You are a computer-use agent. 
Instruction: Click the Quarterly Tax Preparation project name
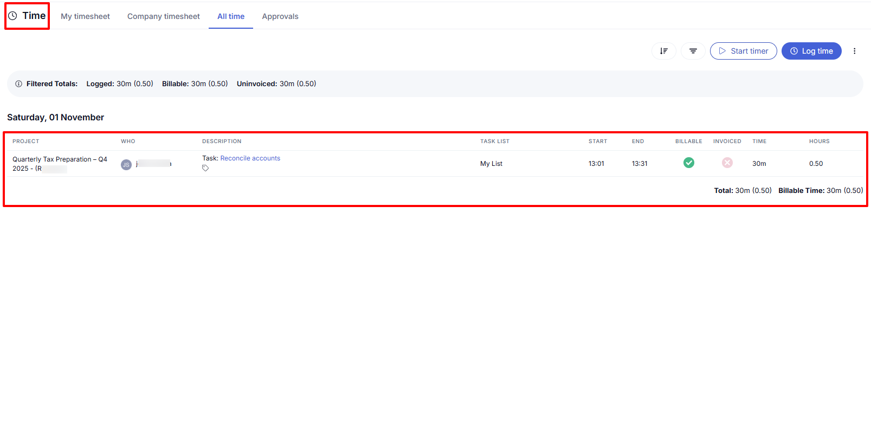60,159
